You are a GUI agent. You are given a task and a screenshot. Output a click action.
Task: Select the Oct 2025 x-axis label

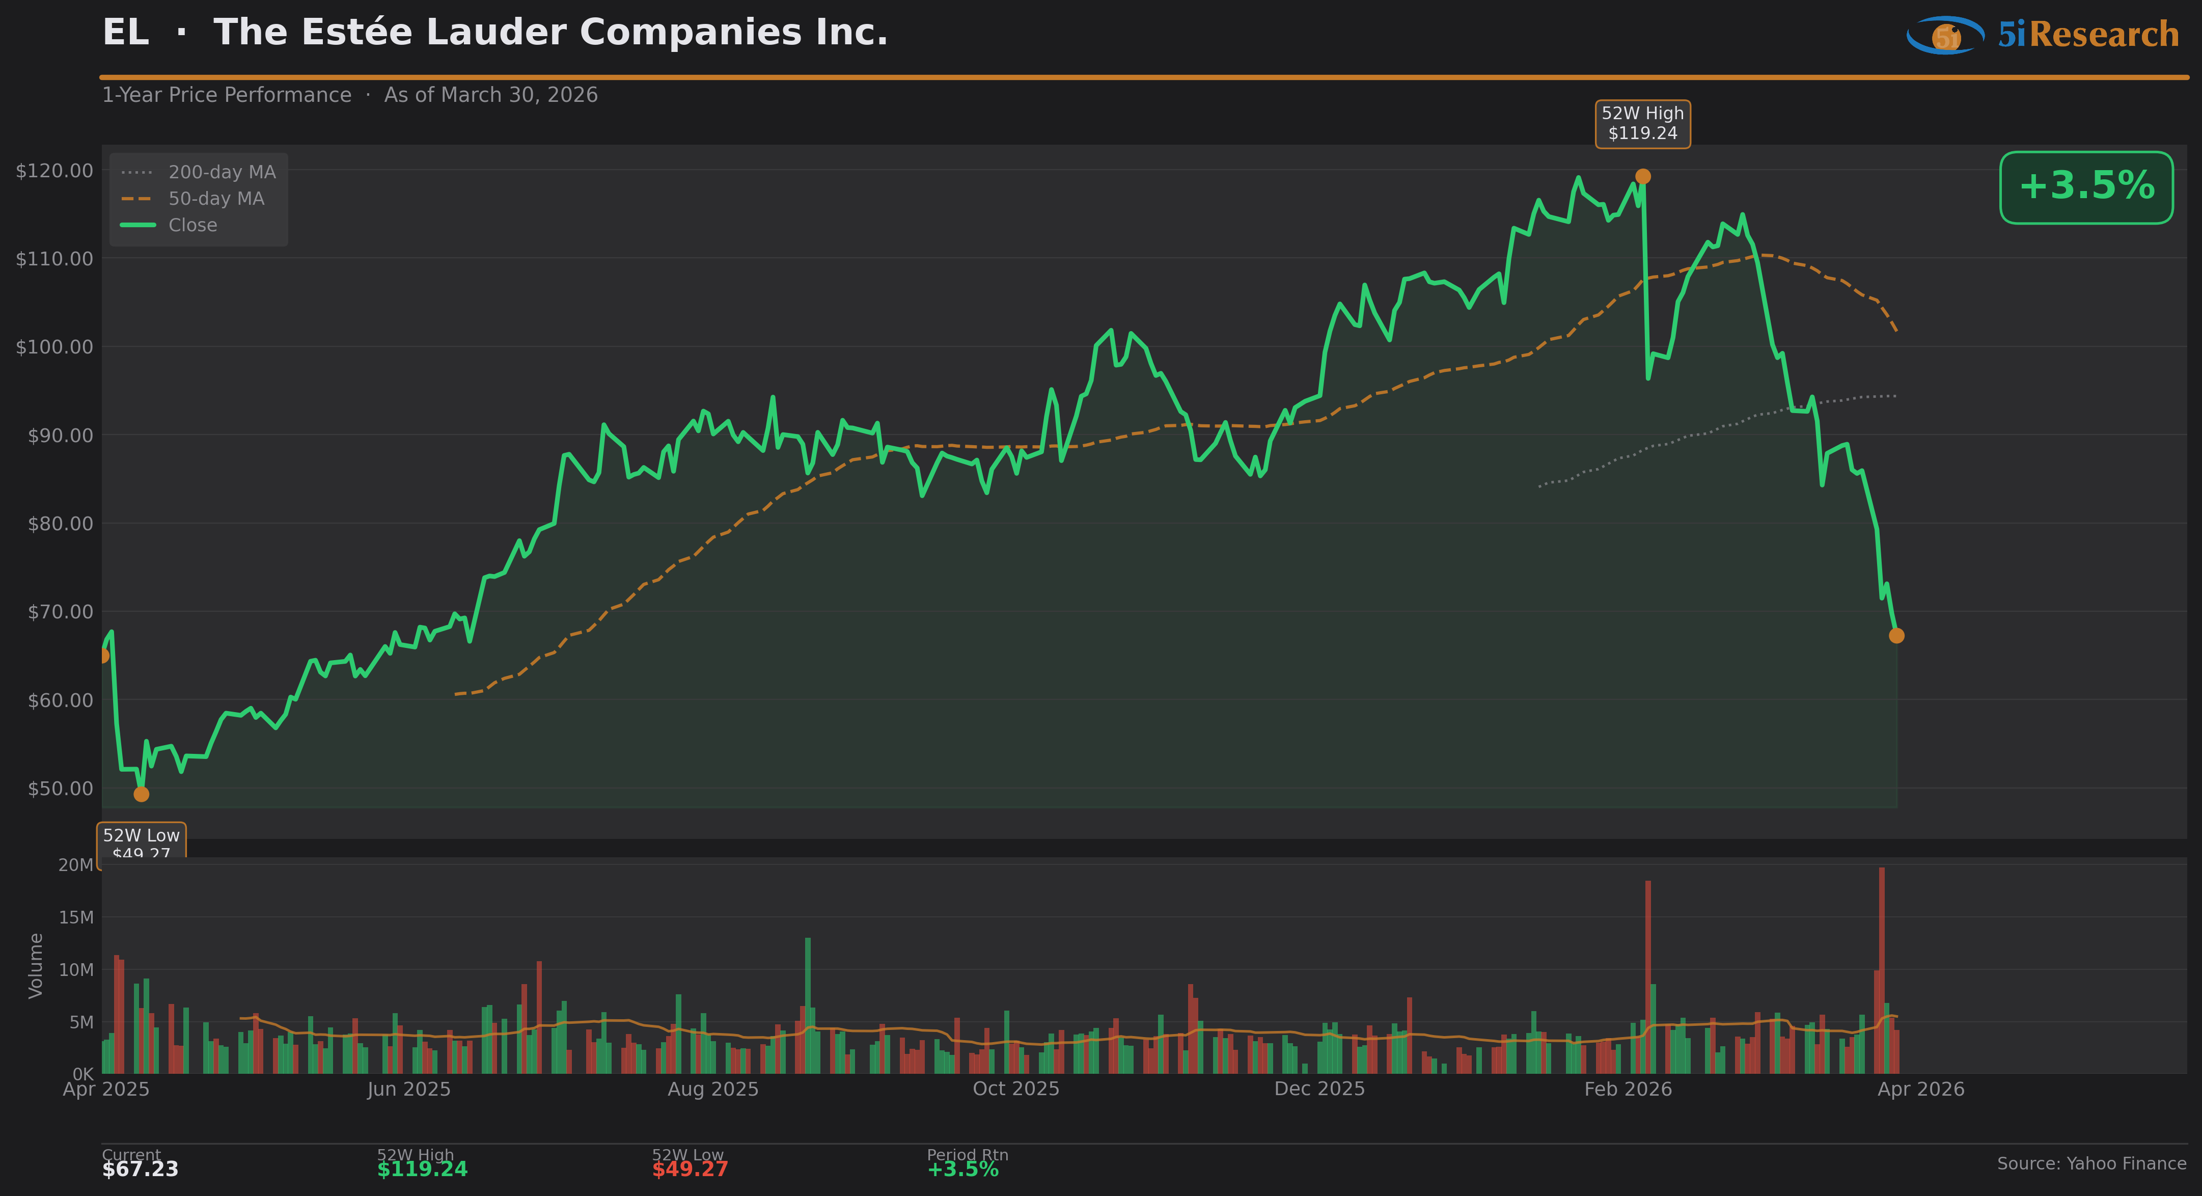click(1015, 1089)
